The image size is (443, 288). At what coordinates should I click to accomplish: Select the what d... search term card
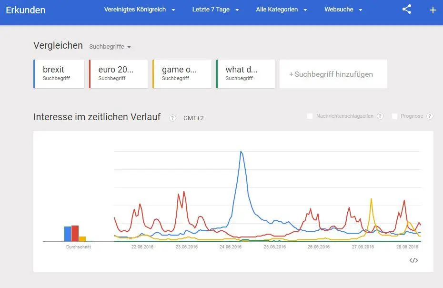coord(245,74)
